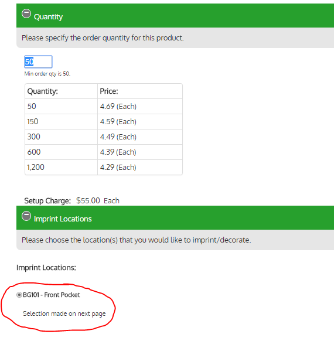Select BG101 - Front Pocket radio button
This screenshot has width=334, height=358.
click(x=19, y=295)
